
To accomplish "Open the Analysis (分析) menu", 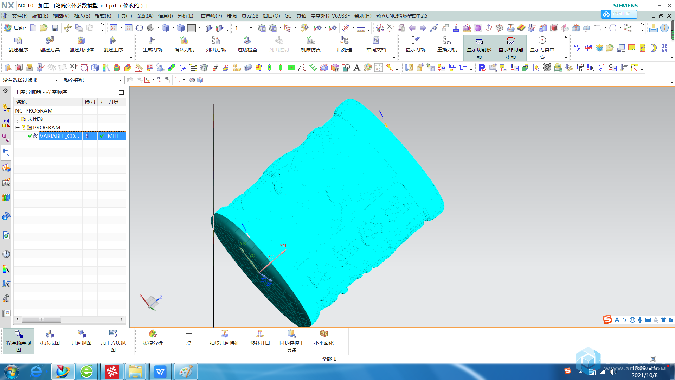I will [185, 16].
